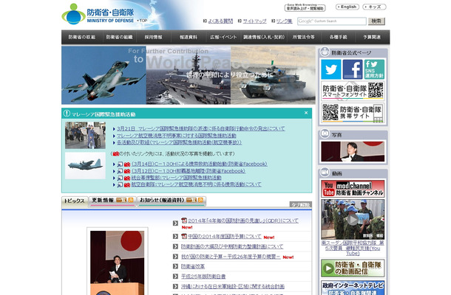Open 統合幕僚監部:マレーシア国際緊急援助活動 link

tap(176, 178)
